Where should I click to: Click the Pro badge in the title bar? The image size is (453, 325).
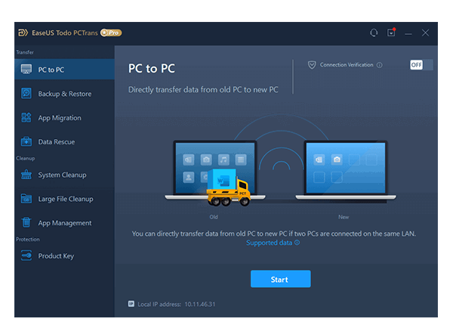click(x=111, y=32)
